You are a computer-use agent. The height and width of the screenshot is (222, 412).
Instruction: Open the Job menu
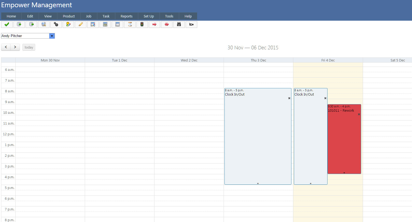89,16
